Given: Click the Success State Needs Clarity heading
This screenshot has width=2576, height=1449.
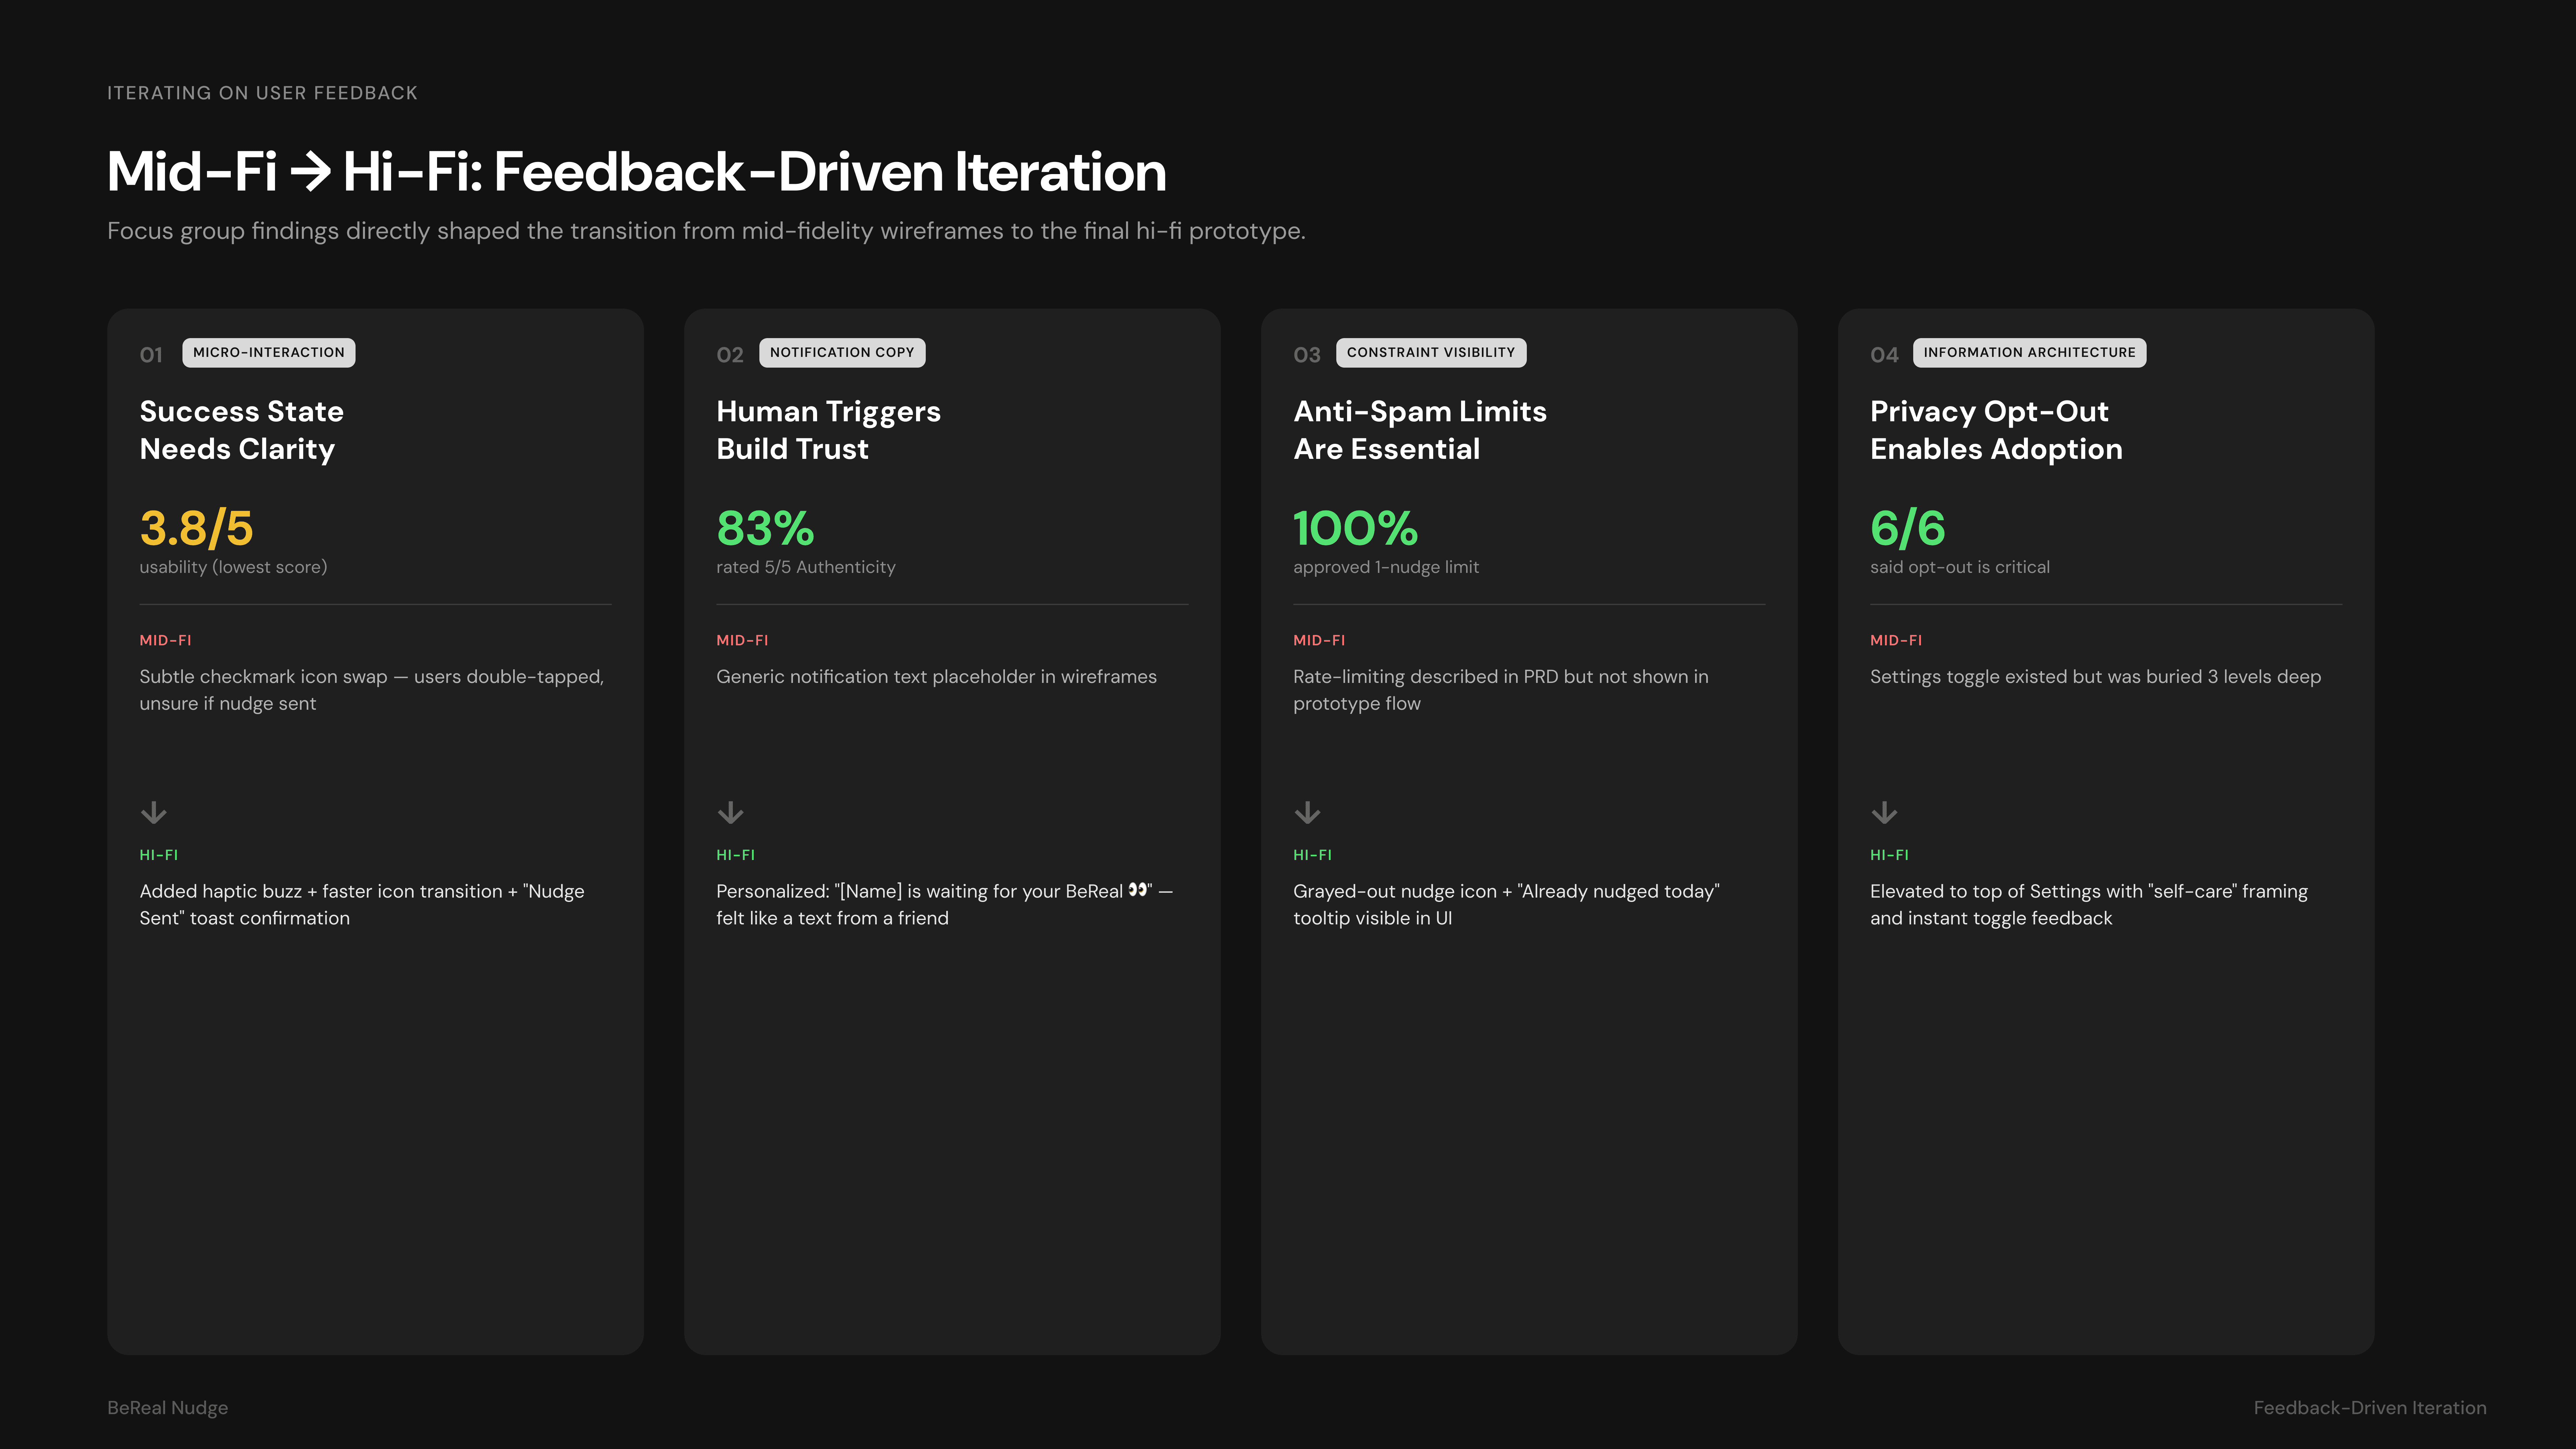Looking at the screenshot, I should [x=241, y=430].
